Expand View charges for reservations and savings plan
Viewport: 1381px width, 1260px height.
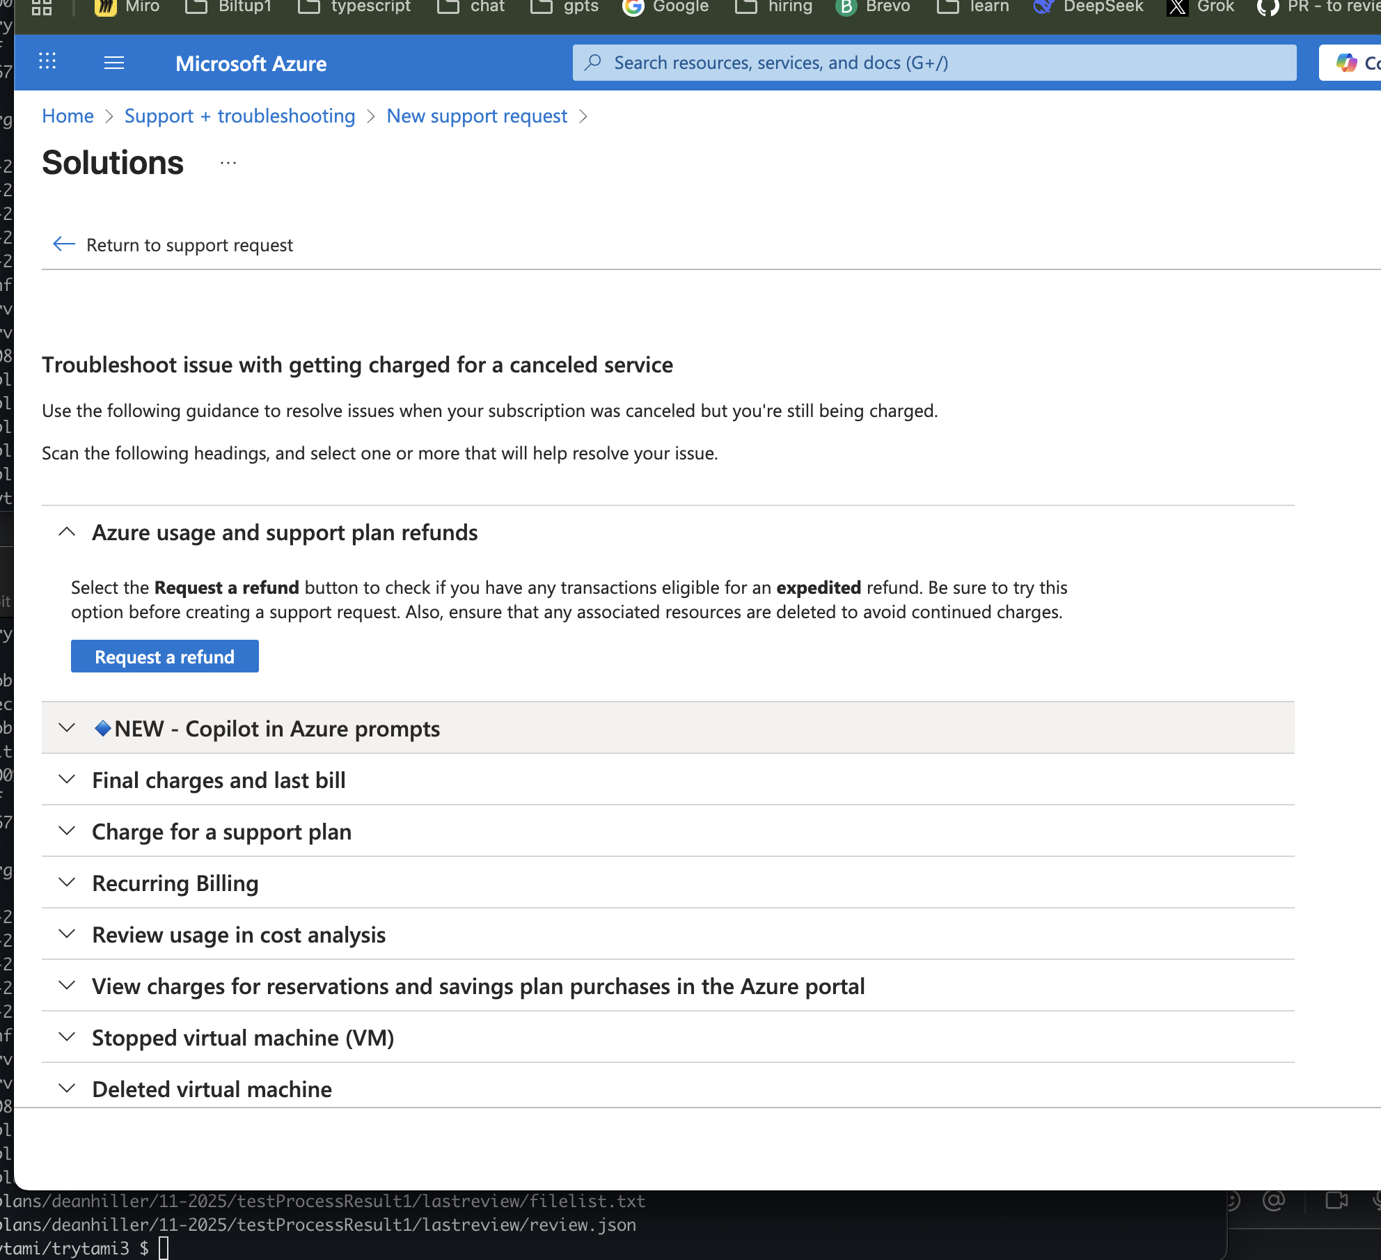pyautogui.click(x=668, y=986)
